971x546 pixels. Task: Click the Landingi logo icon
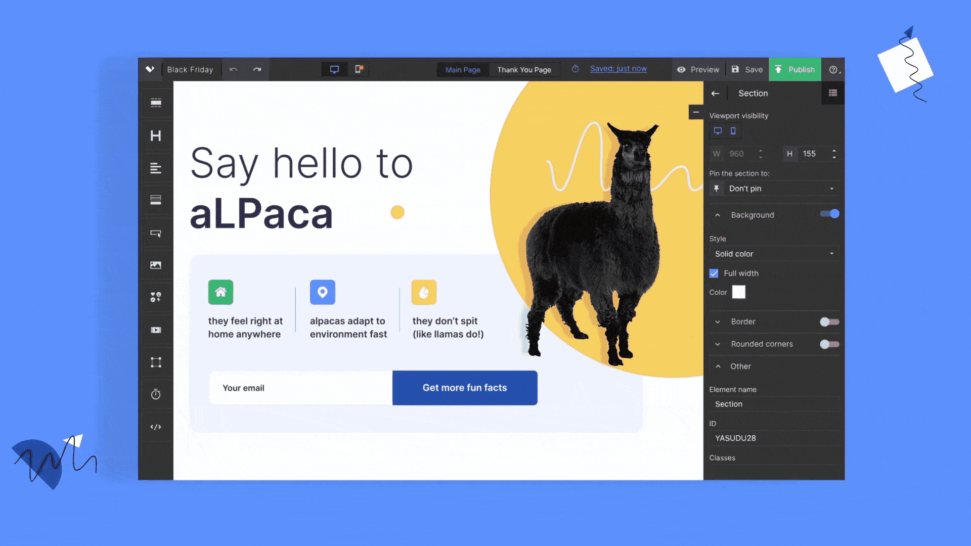coord(150,69)
